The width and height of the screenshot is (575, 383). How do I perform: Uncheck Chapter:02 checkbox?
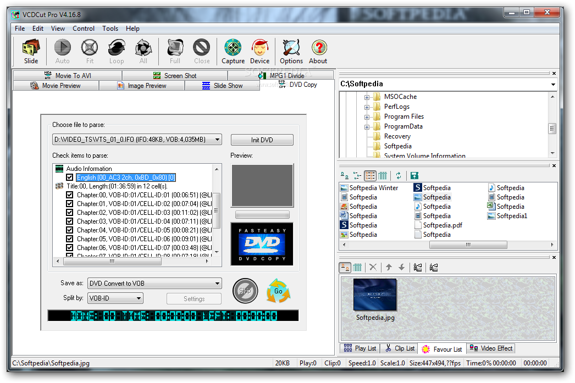tap(69, 213)
